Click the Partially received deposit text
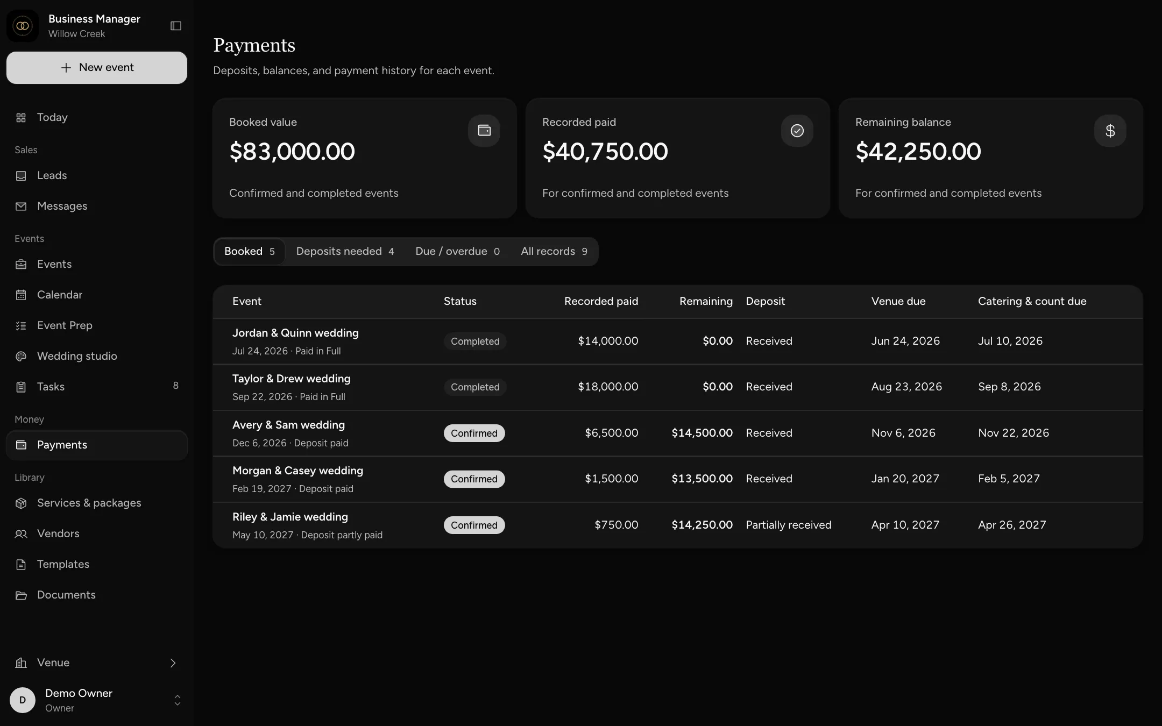The width and height of the screenshot is (1162, 726). 789,525
